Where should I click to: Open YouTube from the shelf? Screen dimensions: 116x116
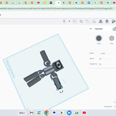click(84, 113)
